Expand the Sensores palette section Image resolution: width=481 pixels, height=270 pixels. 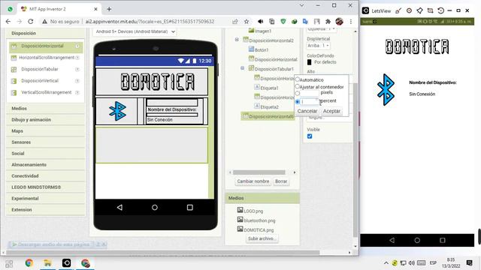(46, 142)
